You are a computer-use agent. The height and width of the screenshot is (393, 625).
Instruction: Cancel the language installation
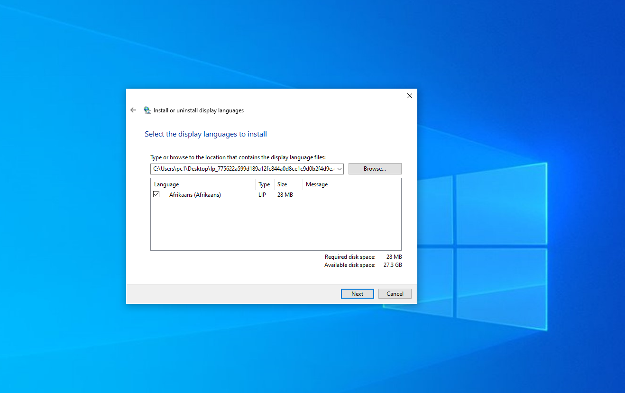[395, 294]
